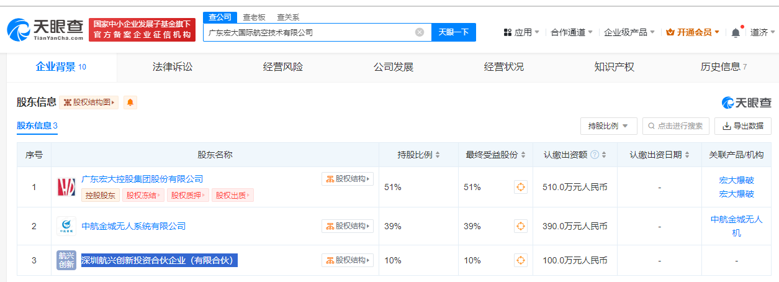Click the 广东宏大控股集团 company logo
Screen dimensions: 779x282
pyautogui.click(x=66, y=187)
